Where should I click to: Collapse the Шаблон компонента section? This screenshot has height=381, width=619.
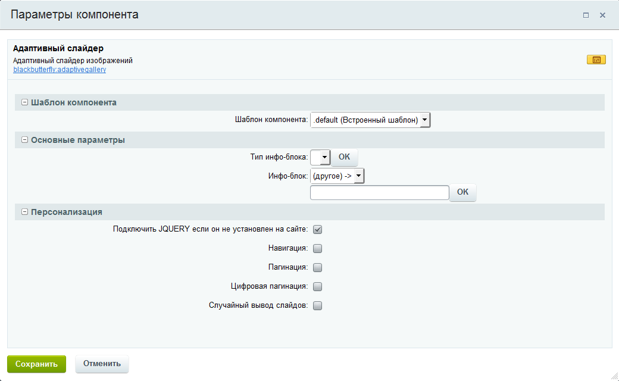coord(24,102)
